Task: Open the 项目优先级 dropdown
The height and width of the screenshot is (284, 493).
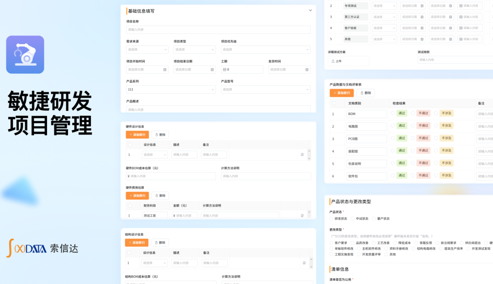Action: (266, 49)
